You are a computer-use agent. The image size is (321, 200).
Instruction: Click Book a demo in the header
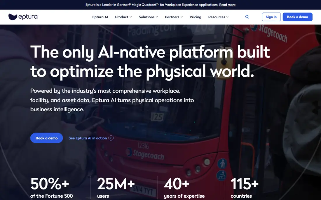(297, 17)
